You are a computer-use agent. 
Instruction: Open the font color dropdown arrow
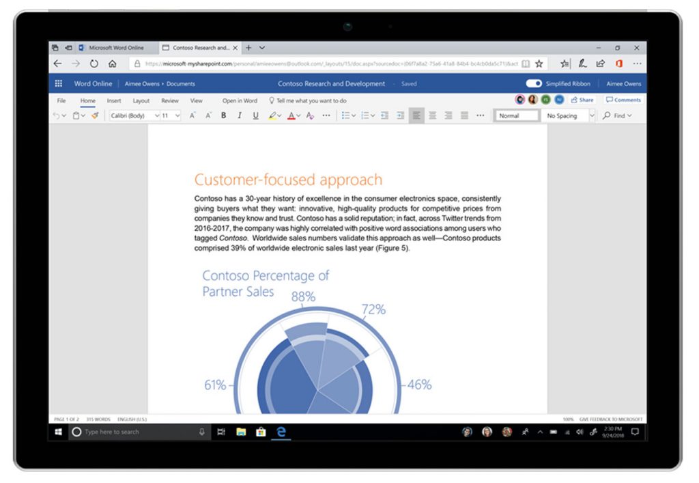tap(300, 115)
